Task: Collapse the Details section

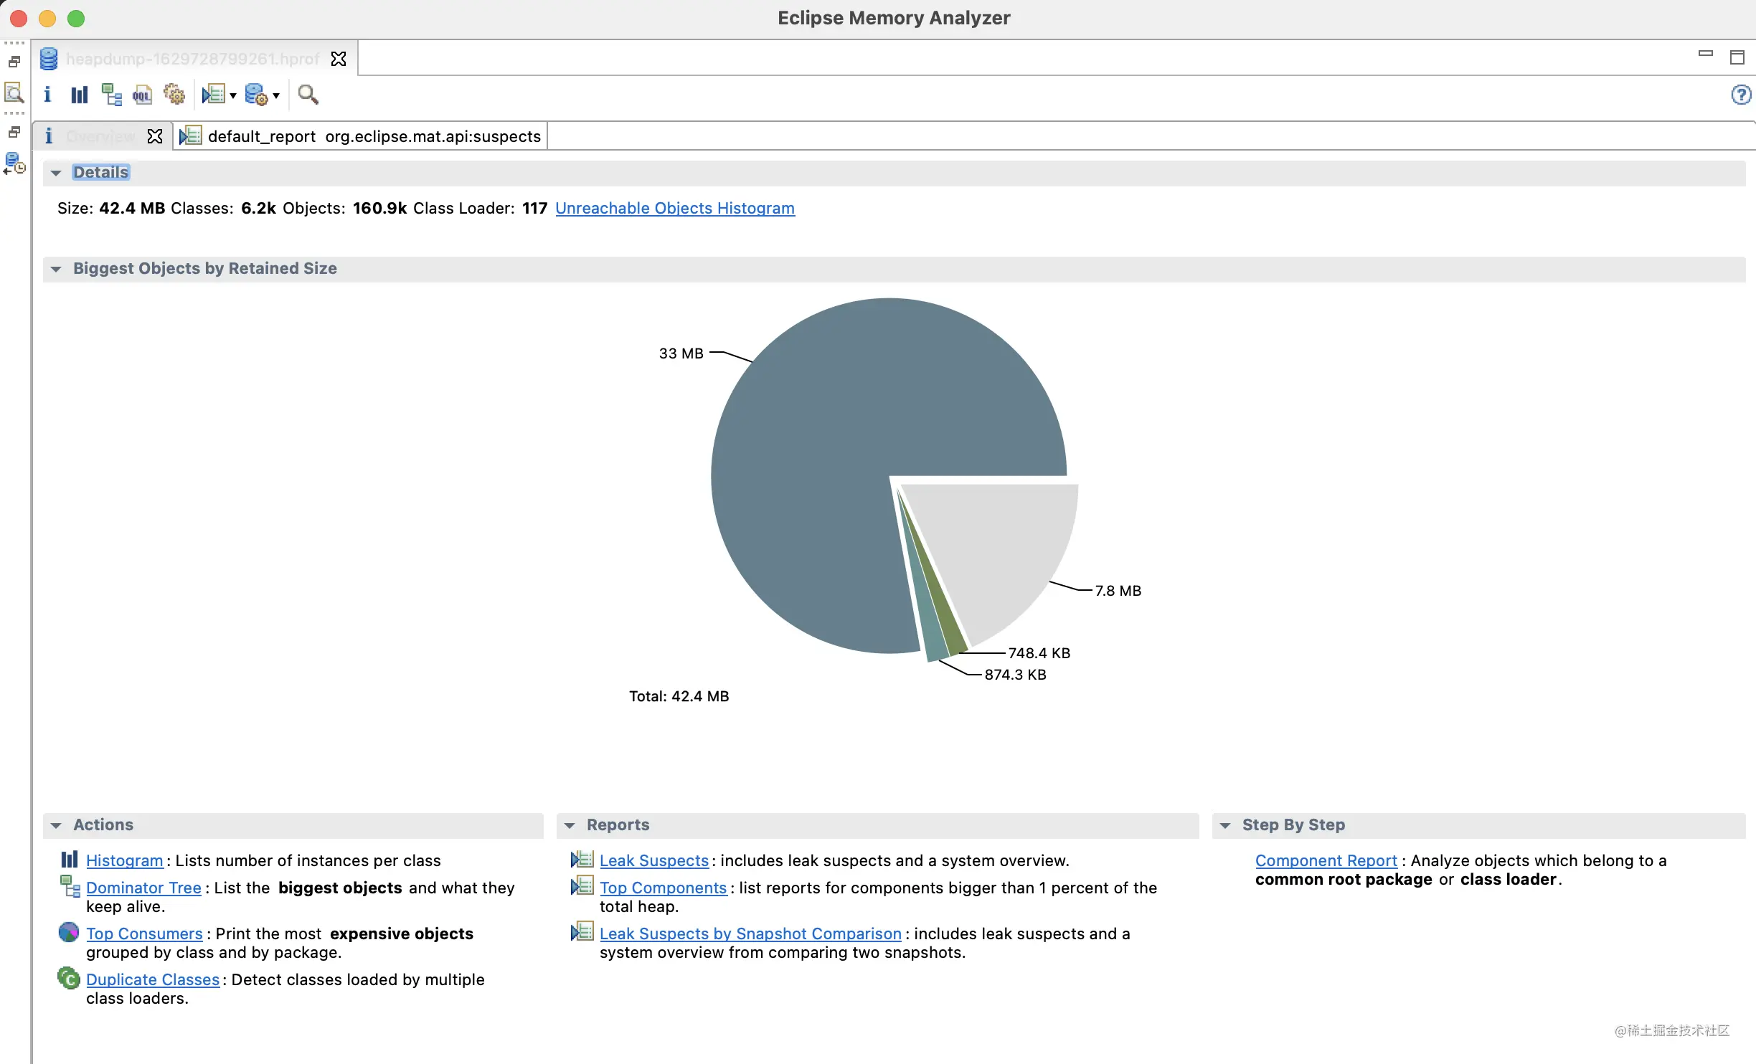Action: pyautogui.click(x=56, y=173)
